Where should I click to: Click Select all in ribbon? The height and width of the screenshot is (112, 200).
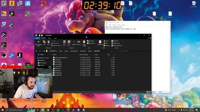coord(115,41)
